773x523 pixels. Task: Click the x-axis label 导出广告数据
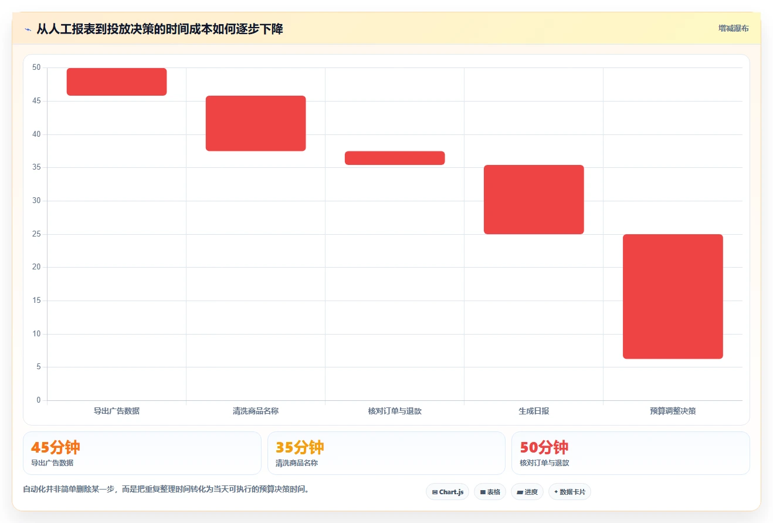click(x=117, y=411)
